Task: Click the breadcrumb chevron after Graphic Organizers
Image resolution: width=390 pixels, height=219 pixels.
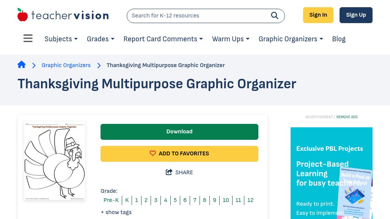Action: [x=99, y=65]
